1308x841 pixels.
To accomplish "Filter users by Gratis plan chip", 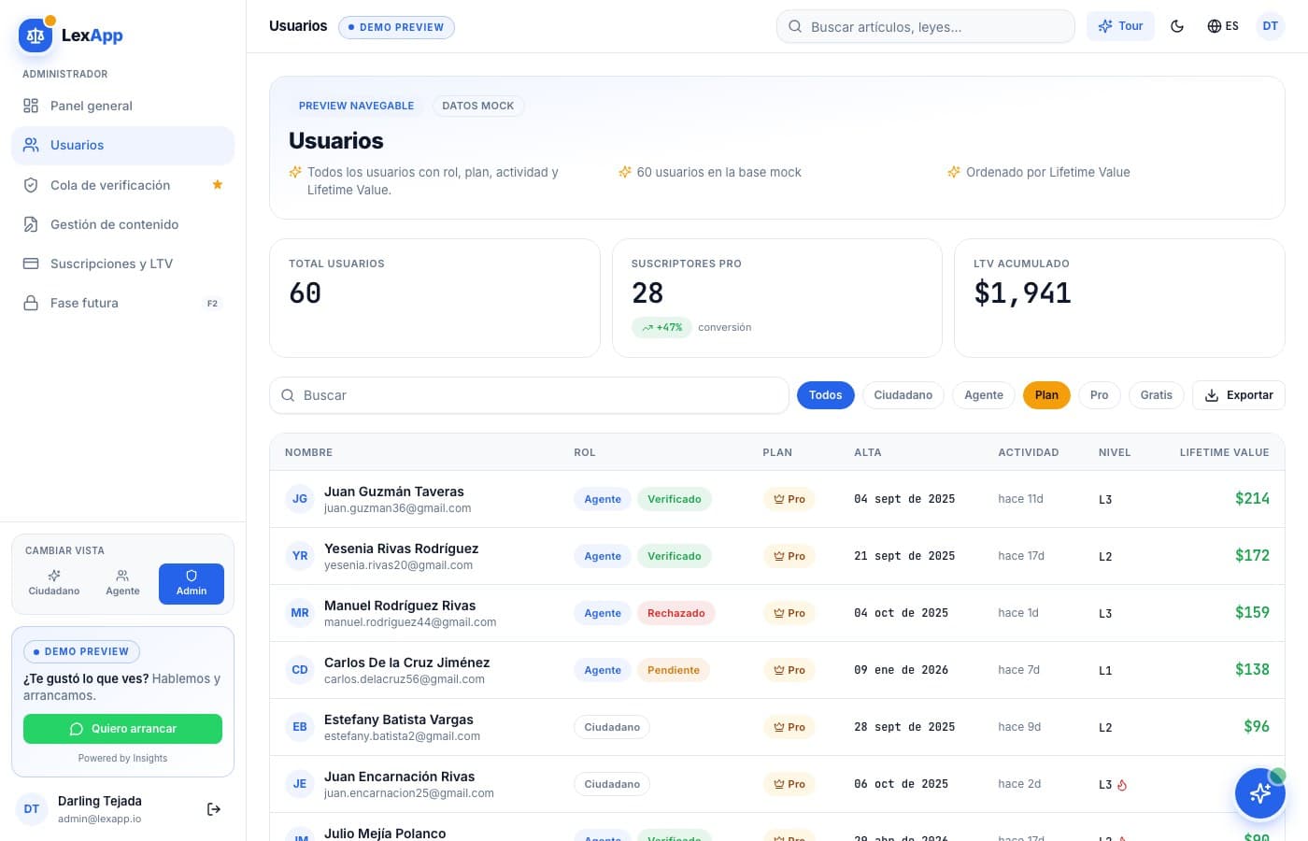I will [1157, 395].
